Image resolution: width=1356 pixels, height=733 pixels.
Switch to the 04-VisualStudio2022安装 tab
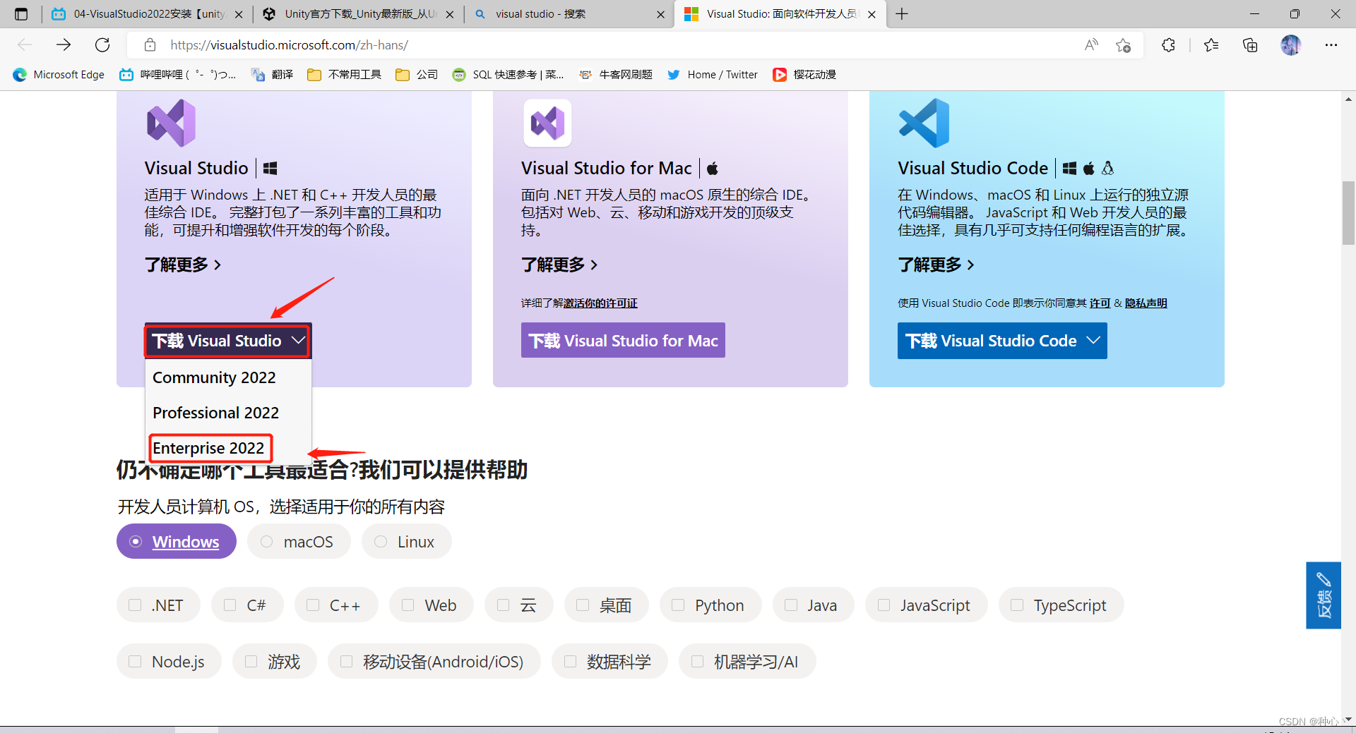coord(148,14)
